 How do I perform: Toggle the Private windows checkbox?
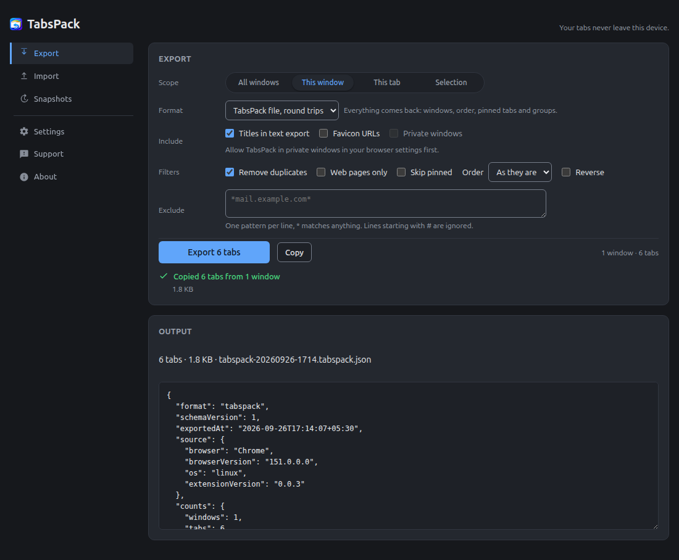[x=394, y=133]
